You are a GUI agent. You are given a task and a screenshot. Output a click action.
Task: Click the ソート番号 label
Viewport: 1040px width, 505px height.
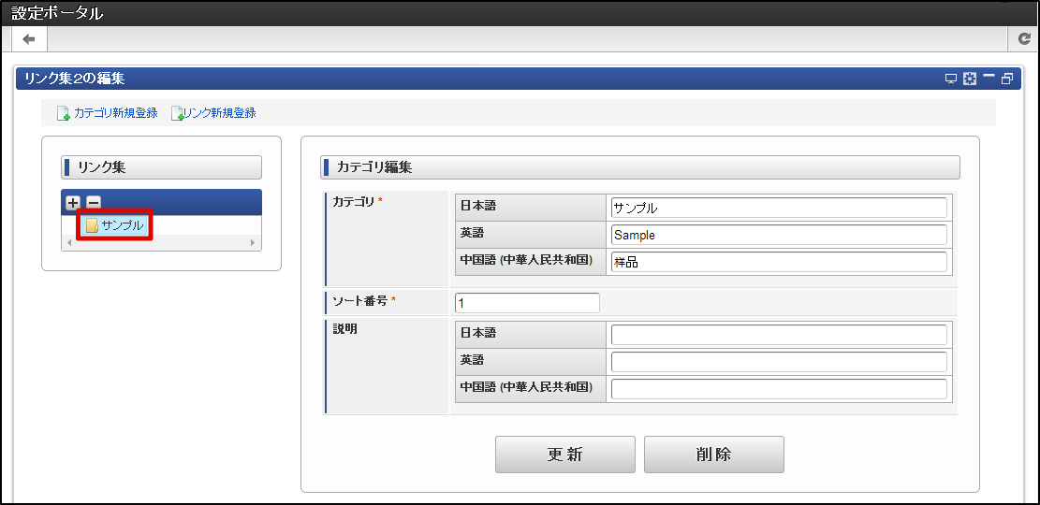[x=360, y=300]
